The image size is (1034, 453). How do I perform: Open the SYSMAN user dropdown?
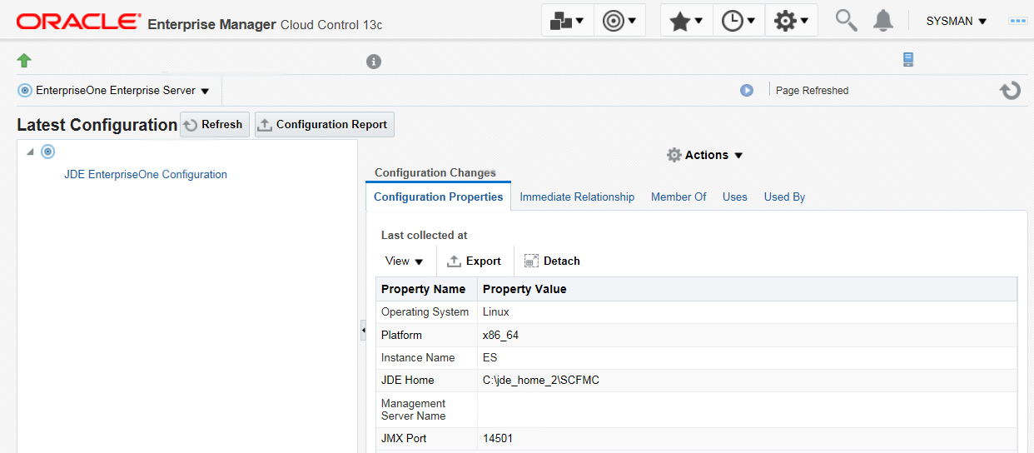pyautogui.click(x=956, y=21)
